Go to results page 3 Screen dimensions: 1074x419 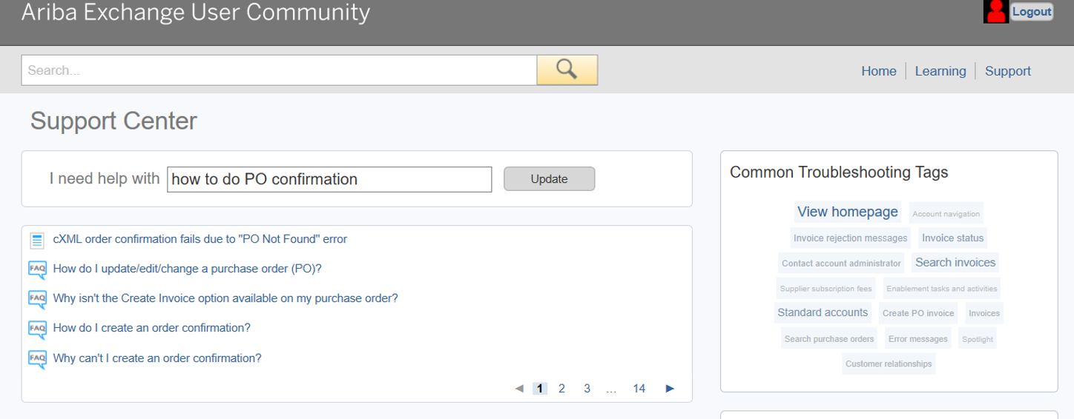pyautogui.click(x=587, y=389)
